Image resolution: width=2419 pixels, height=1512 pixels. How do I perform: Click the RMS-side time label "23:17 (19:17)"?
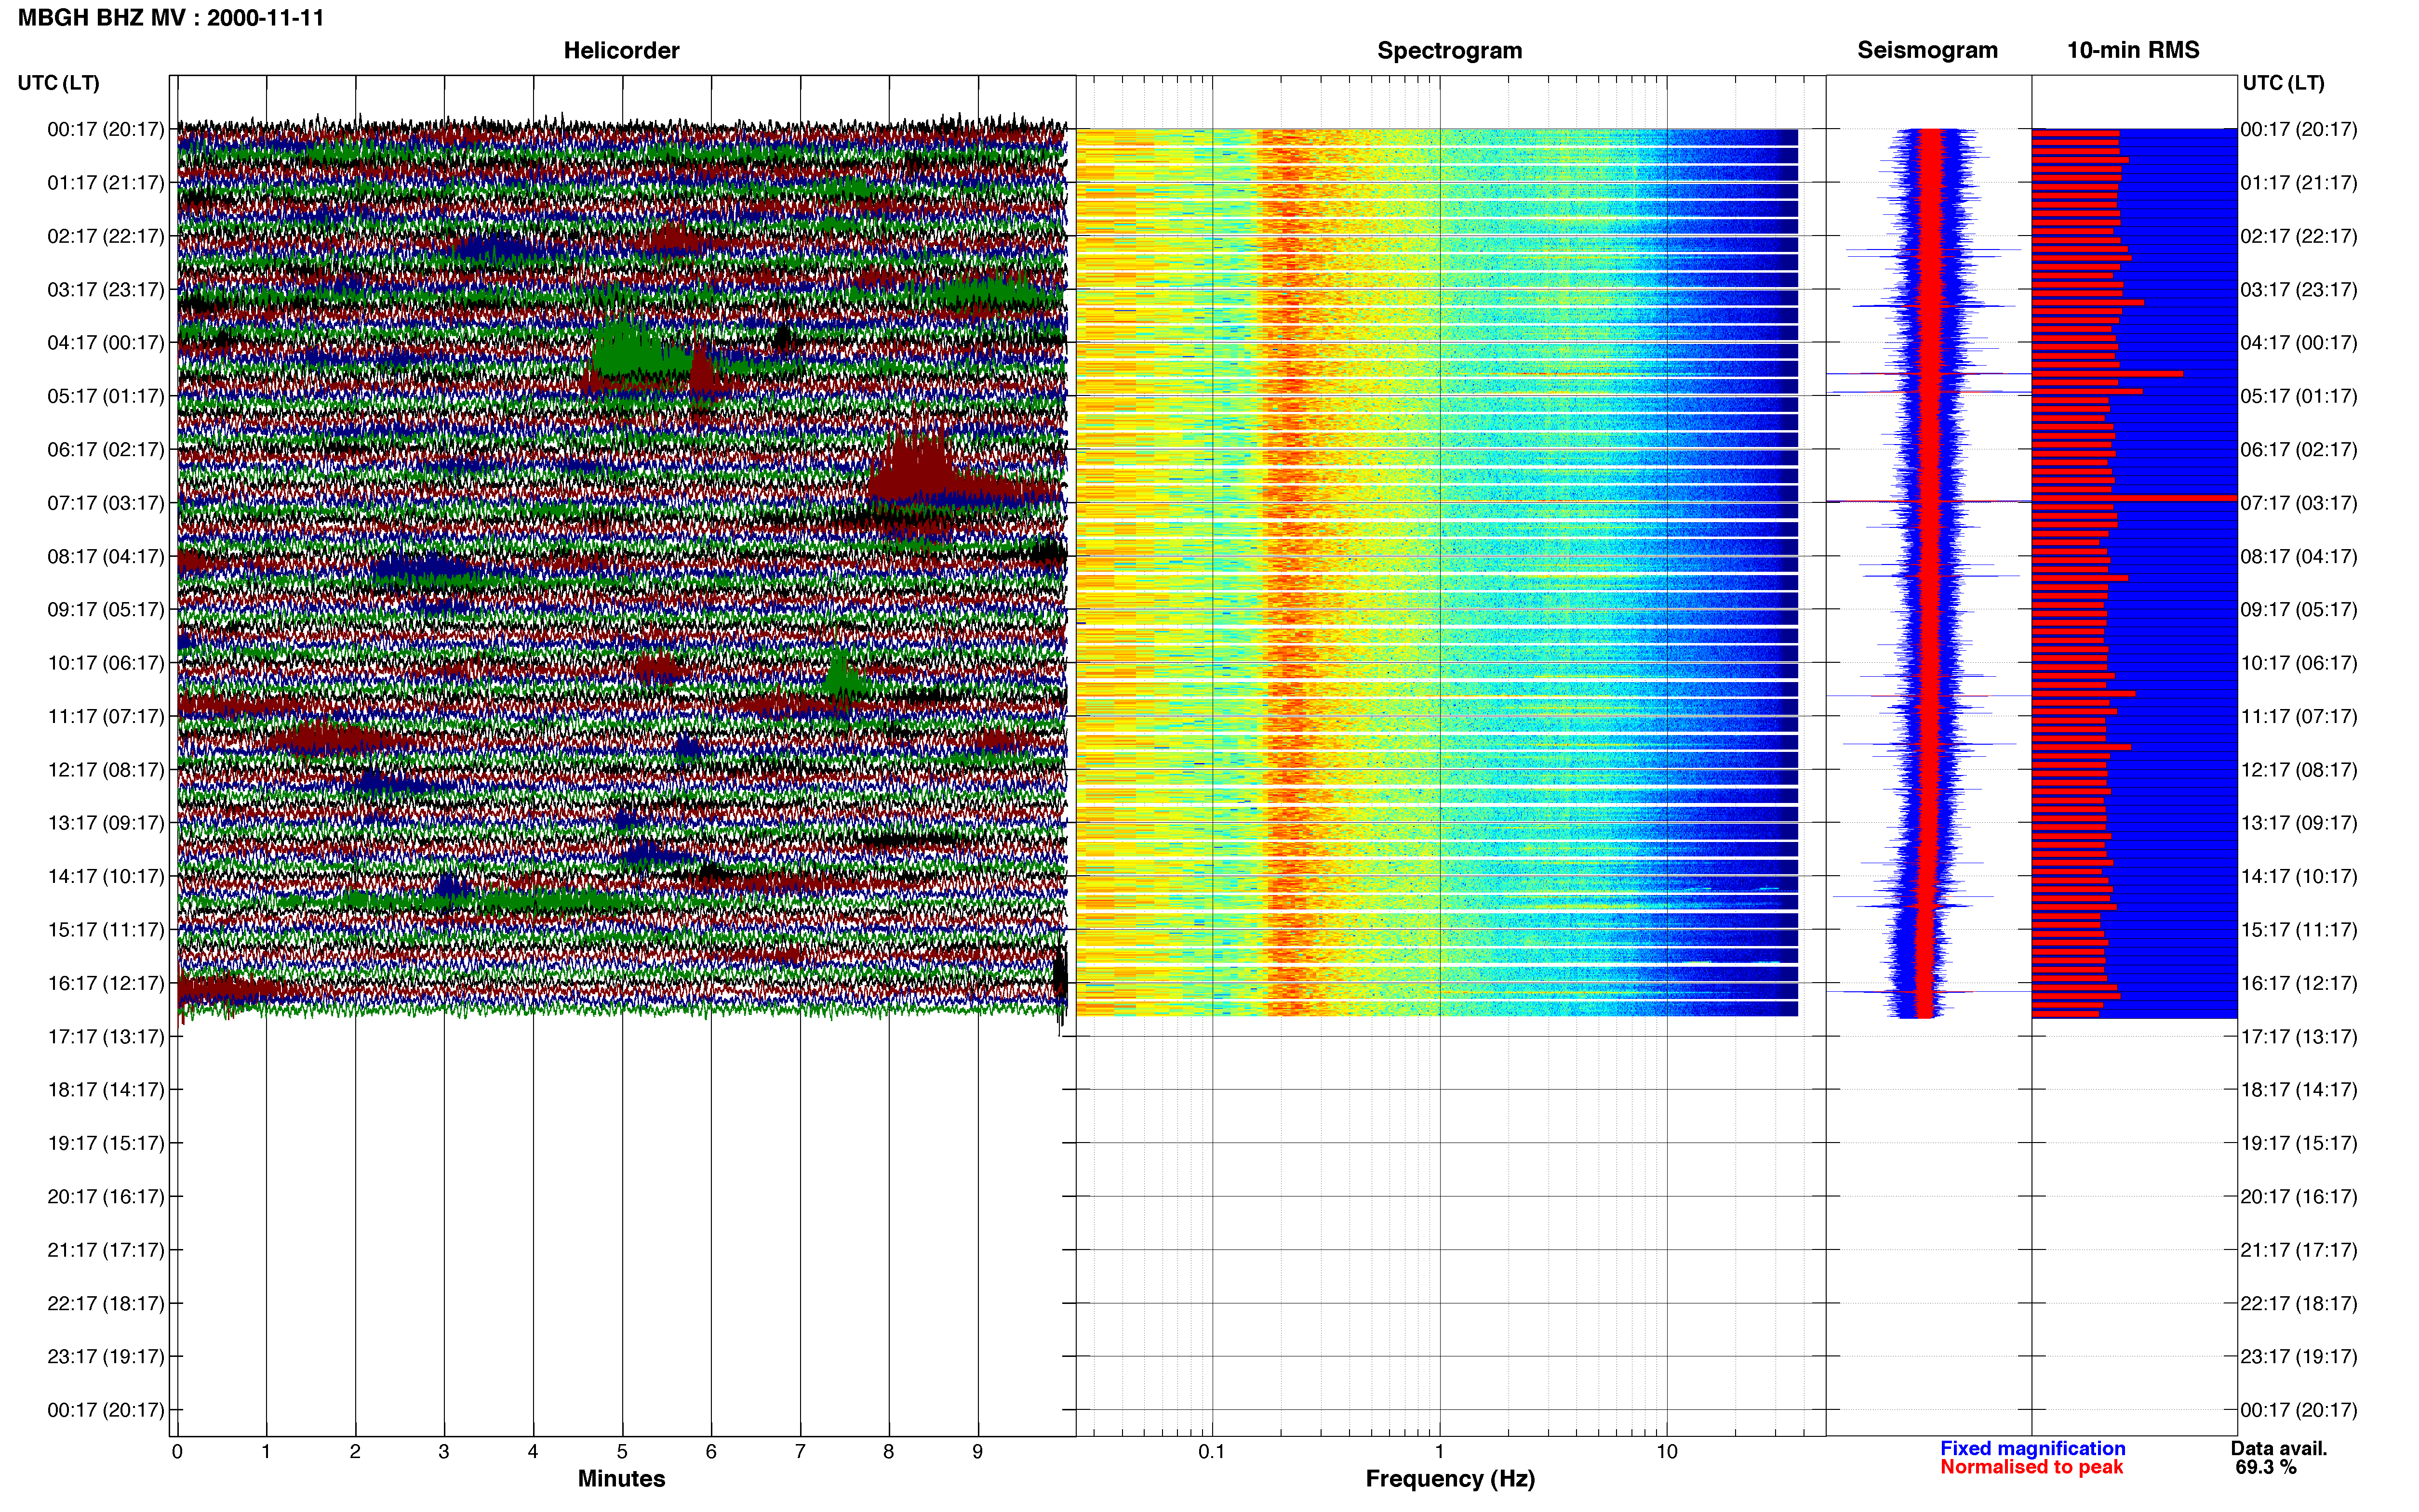click(x=2299, y=1356)
